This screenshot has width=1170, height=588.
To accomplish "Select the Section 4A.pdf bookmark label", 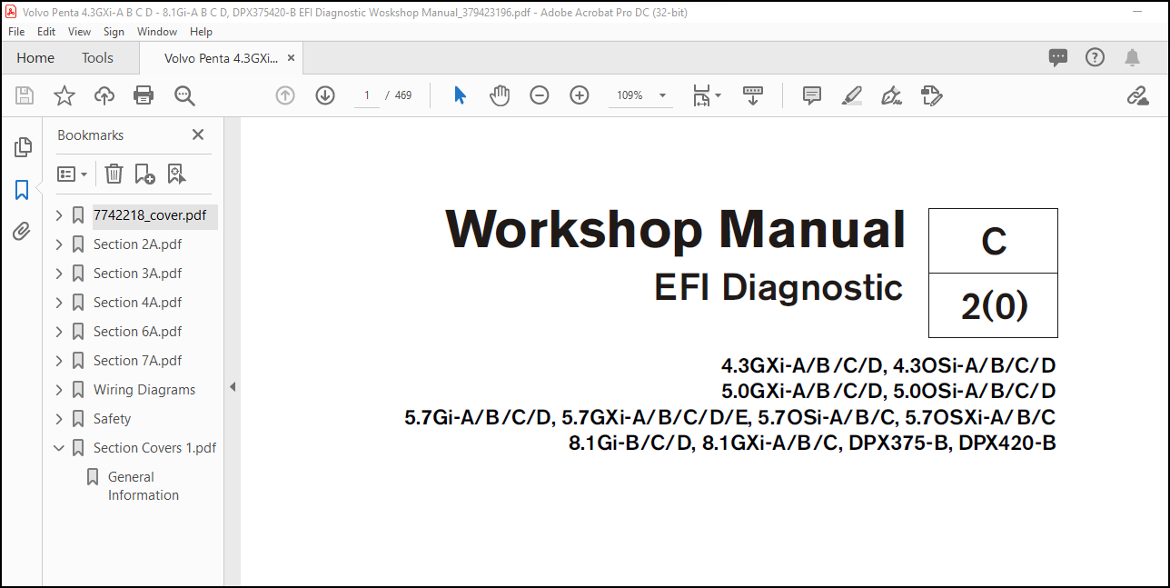I will point(137,303).
